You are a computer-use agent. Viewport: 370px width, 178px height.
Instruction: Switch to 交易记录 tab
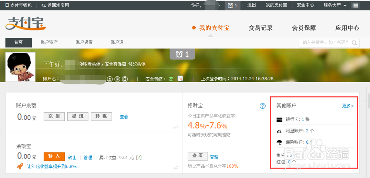[x=261, y=28]
